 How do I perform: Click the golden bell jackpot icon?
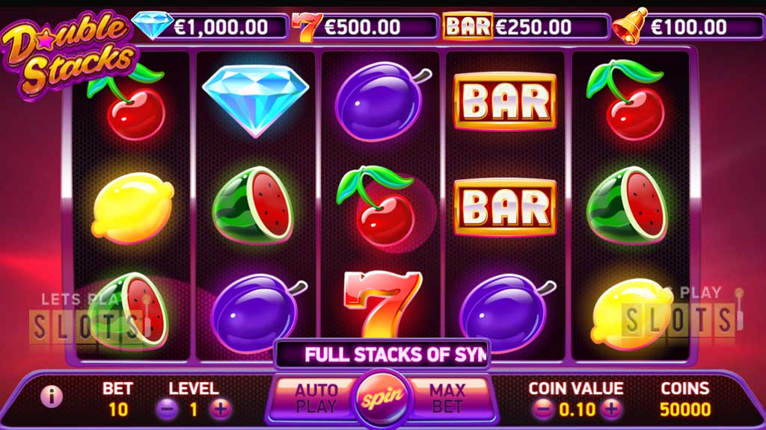(631, 26)
